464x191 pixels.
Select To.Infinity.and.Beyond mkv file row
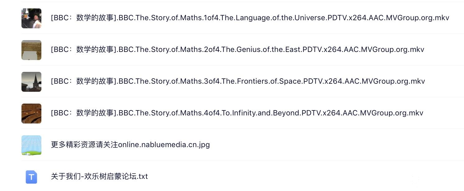(x=311, y=113)
